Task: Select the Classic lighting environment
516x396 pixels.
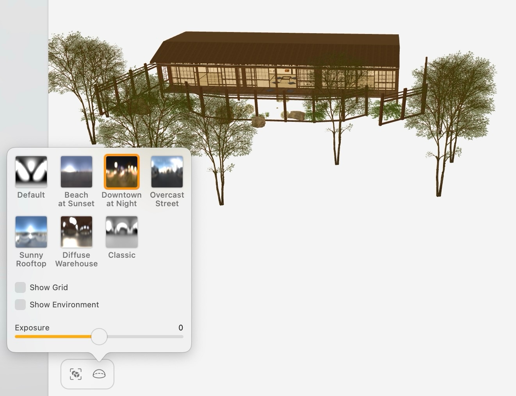Action: click(122, 232)
